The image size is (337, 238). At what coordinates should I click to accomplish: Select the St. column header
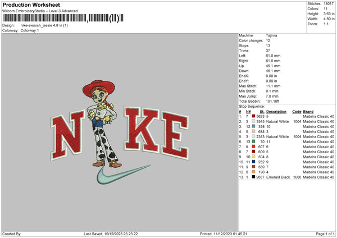[x=262, y=112]
